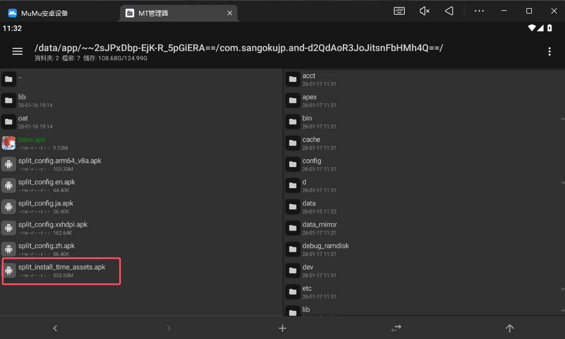Tap the base.apk application icon
The width and height of the screenshot is (565, 339).
(x=9, y=143)
